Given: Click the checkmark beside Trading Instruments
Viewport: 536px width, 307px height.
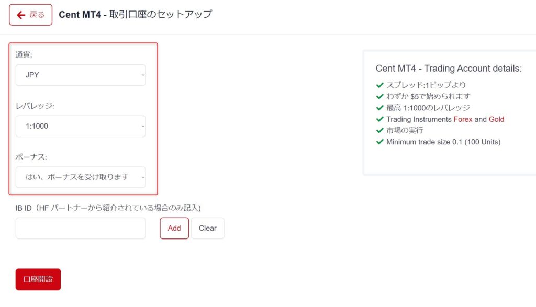Looking at the screenshot, I should [380, 119].
